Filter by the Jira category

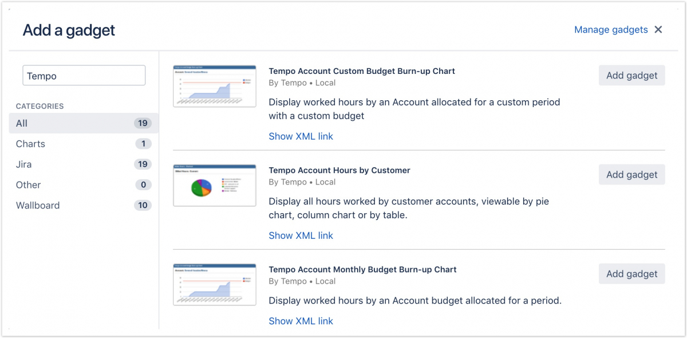click(x=24, y=164)
